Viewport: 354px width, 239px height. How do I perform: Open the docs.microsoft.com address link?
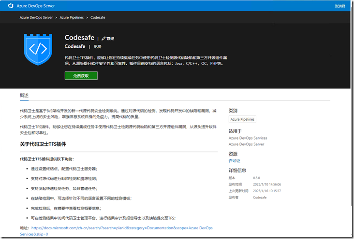click(116, 231)
